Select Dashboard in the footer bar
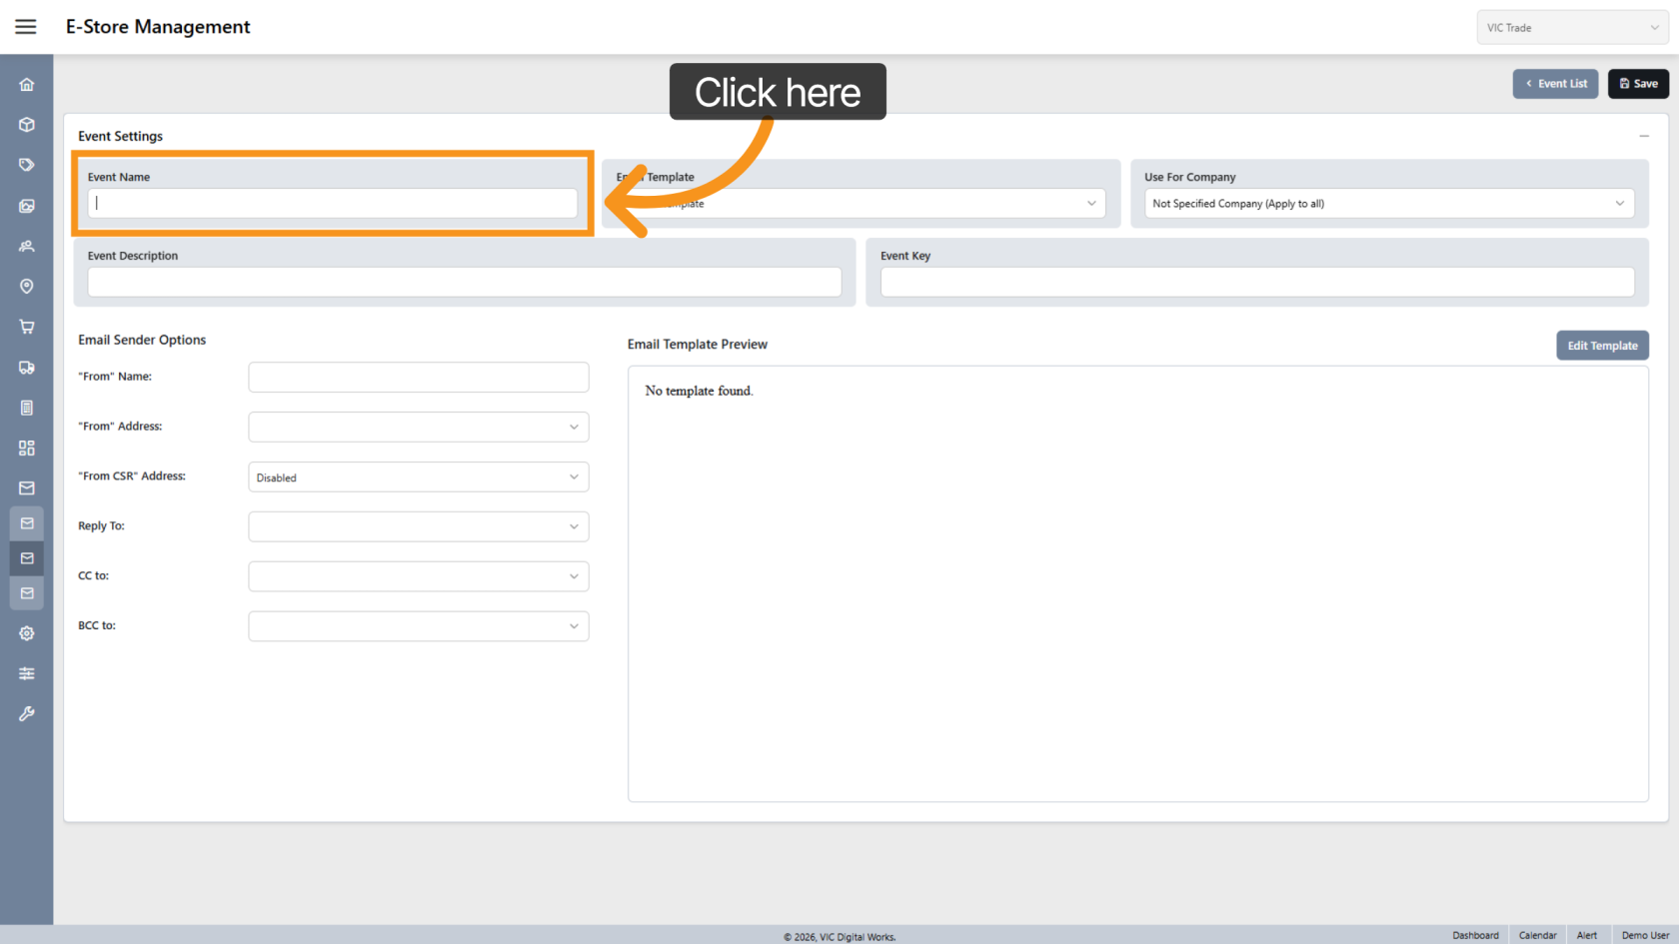The image size is (1679, 944). tap(1475, 935)
